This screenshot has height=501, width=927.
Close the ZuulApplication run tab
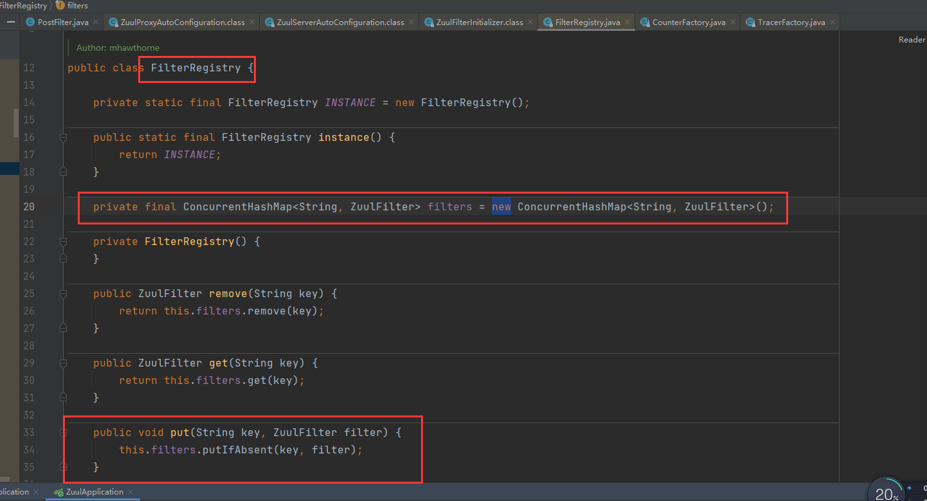(131, 492)
